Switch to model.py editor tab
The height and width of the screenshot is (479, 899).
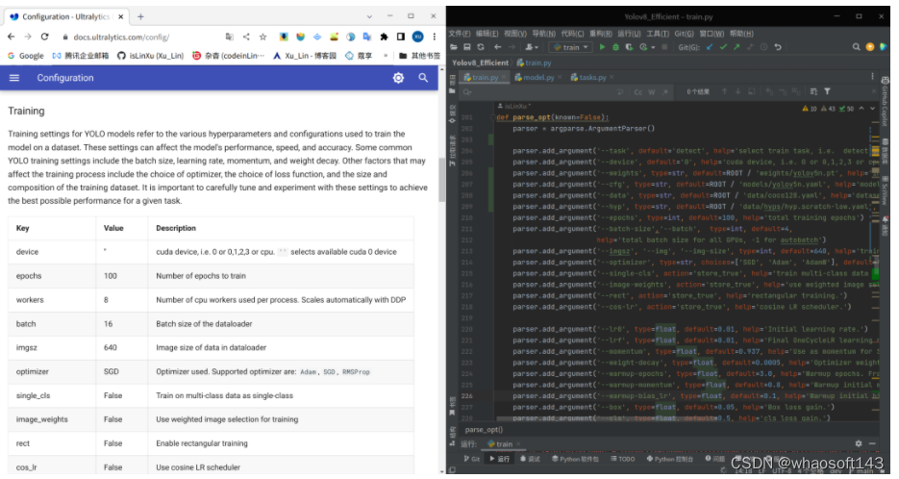point(535,78)
